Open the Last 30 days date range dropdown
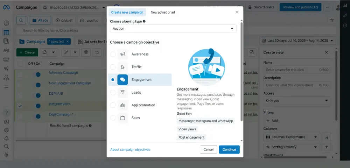This screenshot has height=168, width=350. 298,41
